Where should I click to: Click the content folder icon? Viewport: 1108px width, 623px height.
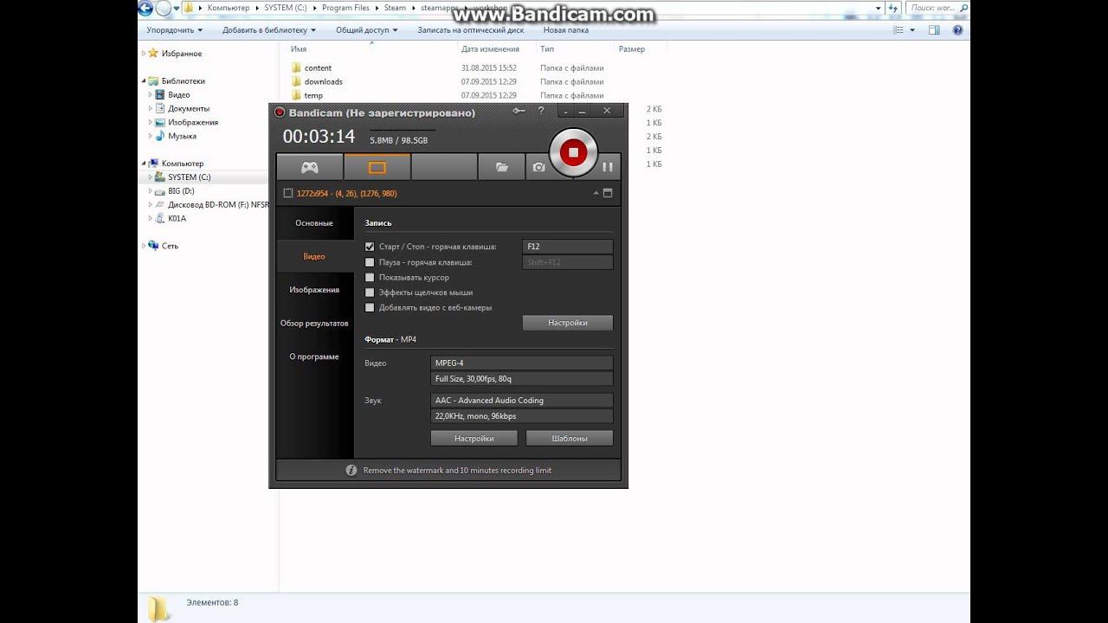[x=296, y=67]
